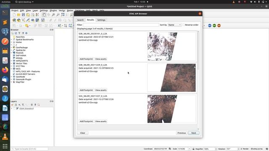Click the Rotation spin box arrows

(x=238, y=149)
